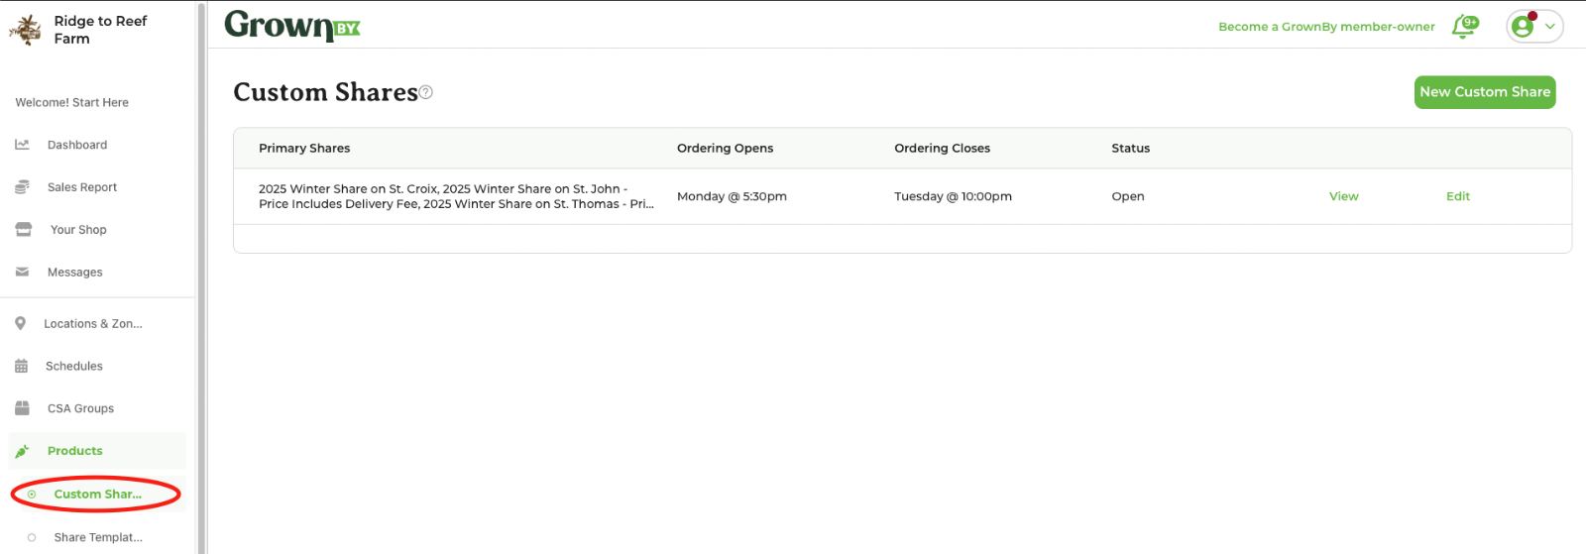Open Share Templates submenu item
The image size is (1586, 554).
point(97,538)
